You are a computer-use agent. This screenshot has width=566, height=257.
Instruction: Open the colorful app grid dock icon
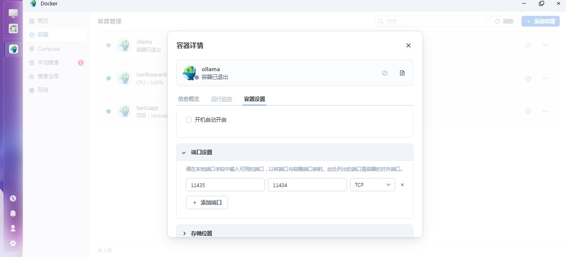pos(13,28)
